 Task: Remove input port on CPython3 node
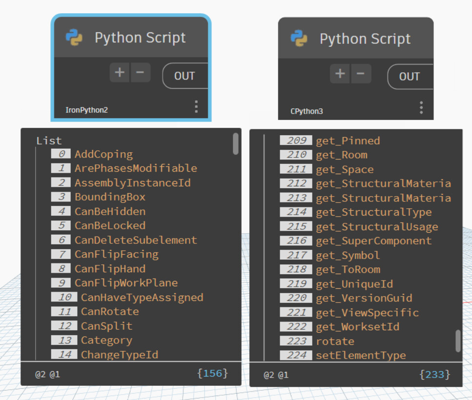[361, 74]
